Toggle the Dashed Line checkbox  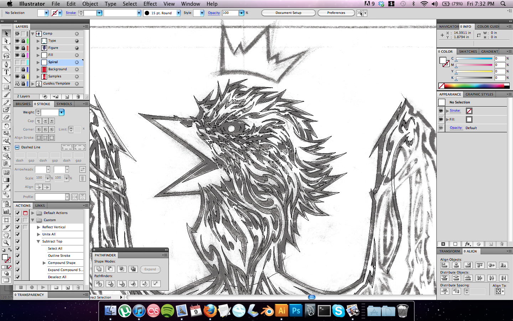coord(17,147)
